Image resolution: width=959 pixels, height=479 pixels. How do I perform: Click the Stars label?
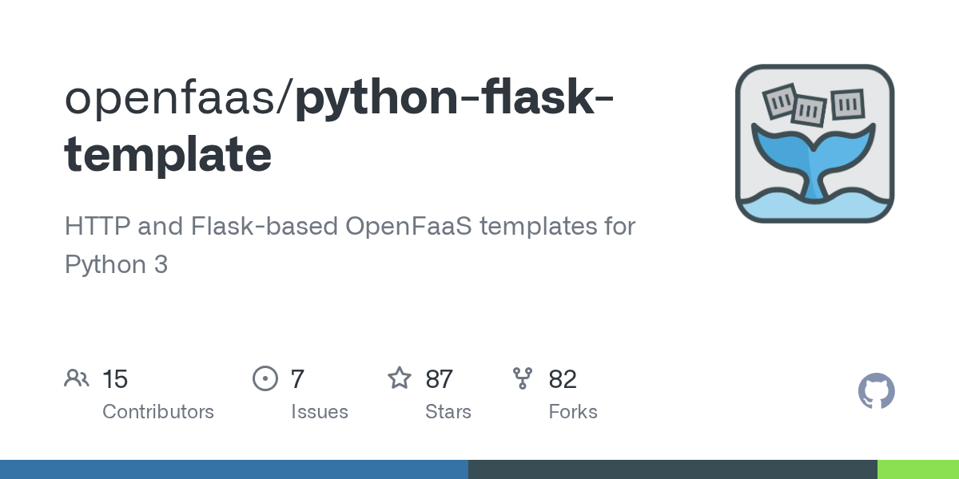(448, 412)
